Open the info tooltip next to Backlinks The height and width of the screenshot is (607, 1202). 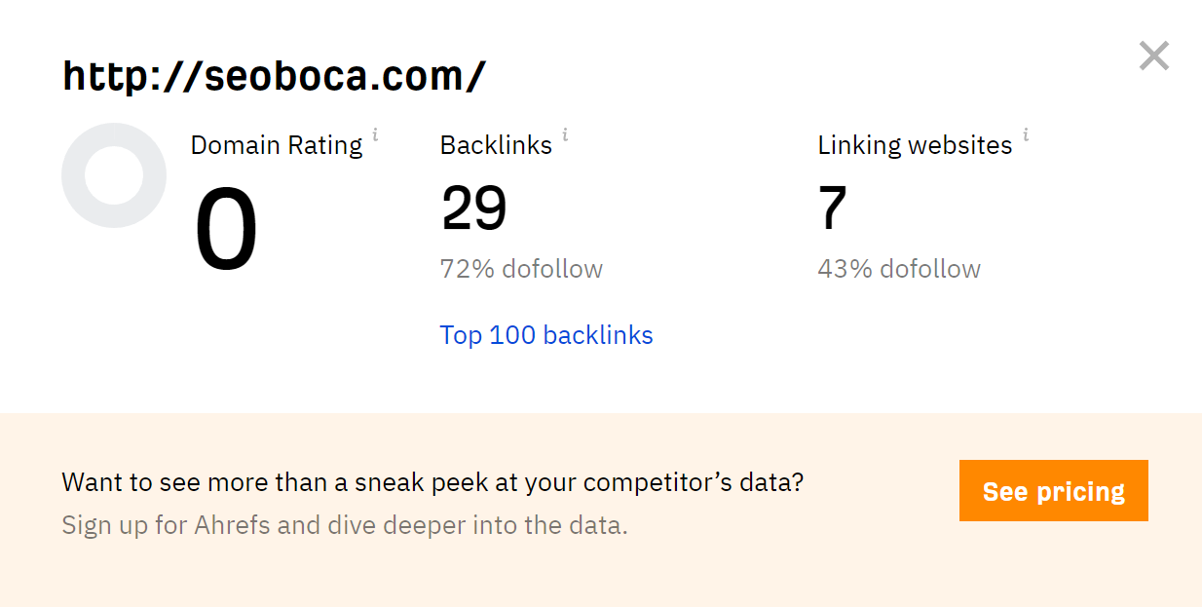point(565,135)
